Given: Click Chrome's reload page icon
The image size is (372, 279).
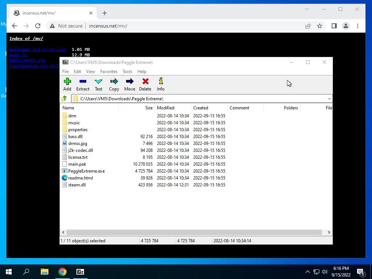Looking at the screenshot, I should tap(38, 26).
